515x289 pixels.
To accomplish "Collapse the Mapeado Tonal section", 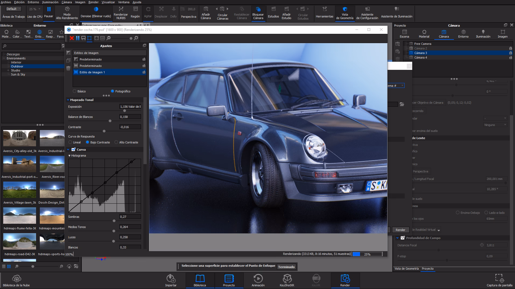I will pyautogui.click(x=68, y=100).
